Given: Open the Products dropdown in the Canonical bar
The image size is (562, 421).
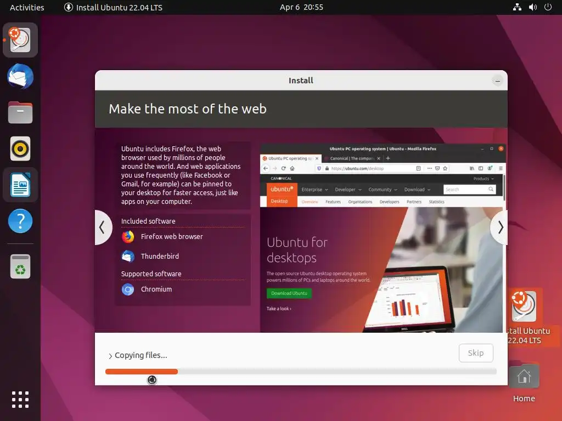Looking at the screenshot, I should [484, 179].
